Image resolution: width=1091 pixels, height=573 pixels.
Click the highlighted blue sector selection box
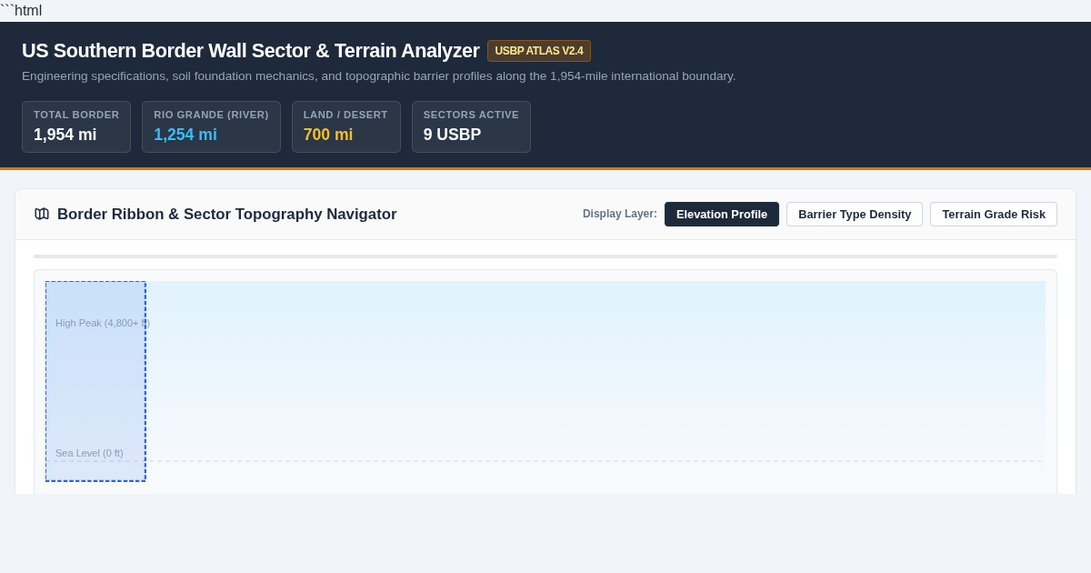[x=95, y=381]
